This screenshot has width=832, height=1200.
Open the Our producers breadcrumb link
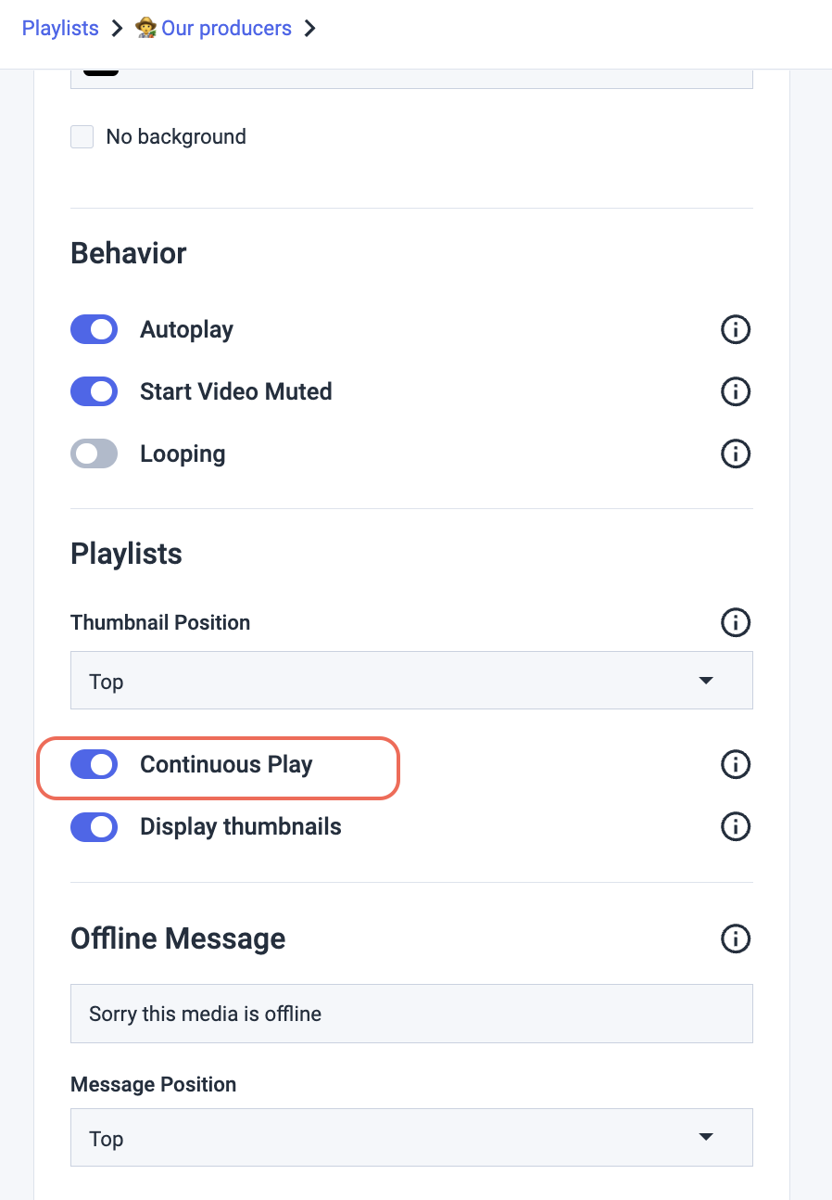pos(226,29)
